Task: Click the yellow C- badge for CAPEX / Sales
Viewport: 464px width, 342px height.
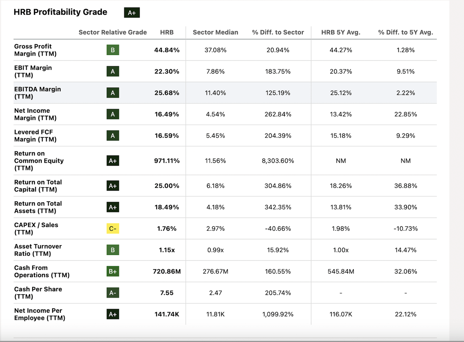Action: coord(113,228)
